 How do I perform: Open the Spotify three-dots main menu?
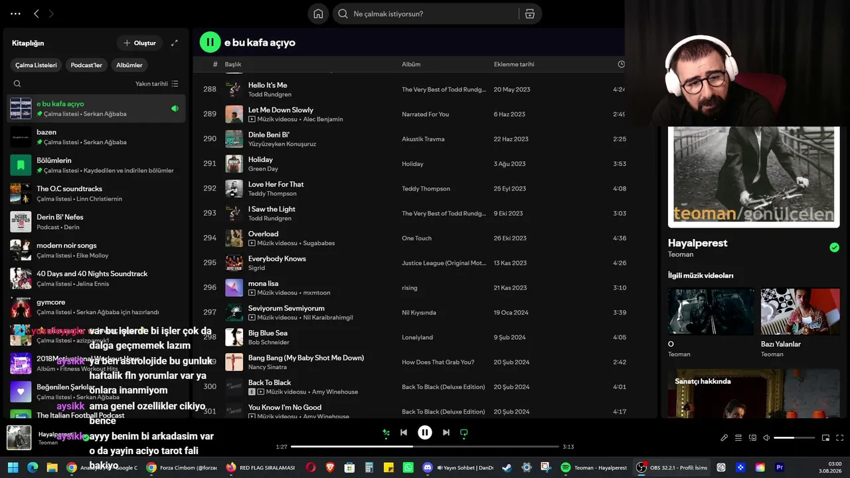16,13
